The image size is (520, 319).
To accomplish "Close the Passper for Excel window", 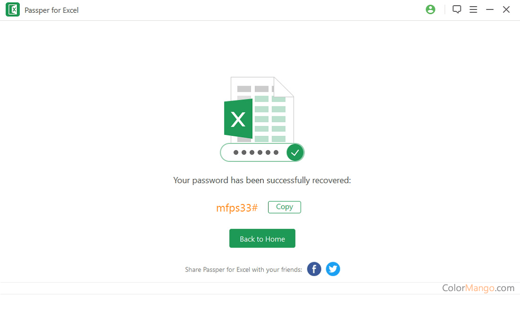I will [506, 9].
